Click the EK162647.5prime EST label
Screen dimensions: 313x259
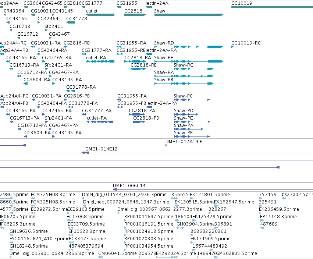click(x=234, y=202)
